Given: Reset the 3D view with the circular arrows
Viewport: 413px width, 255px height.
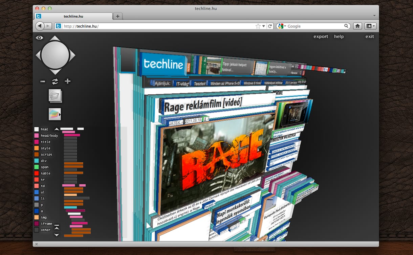Looking at the screenshot, I should click(x=55, y=81).
